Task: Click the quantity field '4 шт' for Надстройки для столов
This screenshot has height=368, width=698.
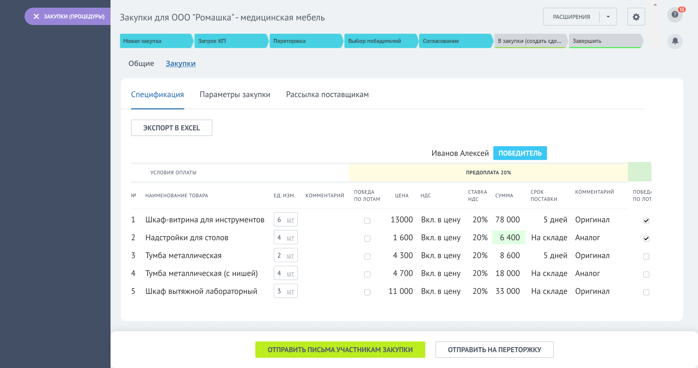Action: [x=285, y=237]
